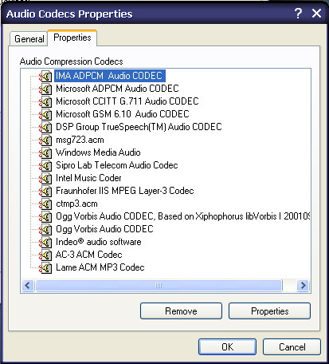This screenshot has width=329, height=364.
Task: Click the msg723.acm codec speaker icon
Action: [45, 140]
